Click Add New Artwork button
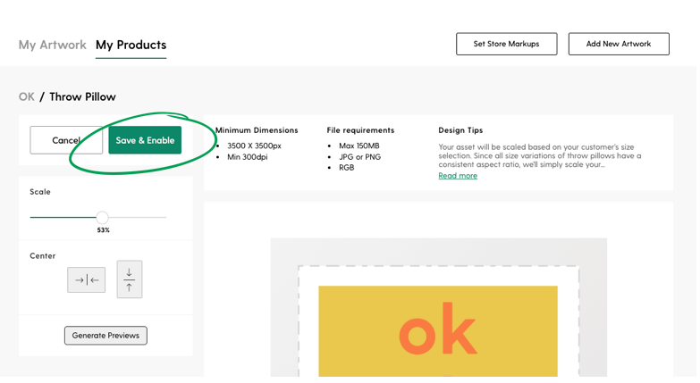700x383 pixels. coord(619,44)
